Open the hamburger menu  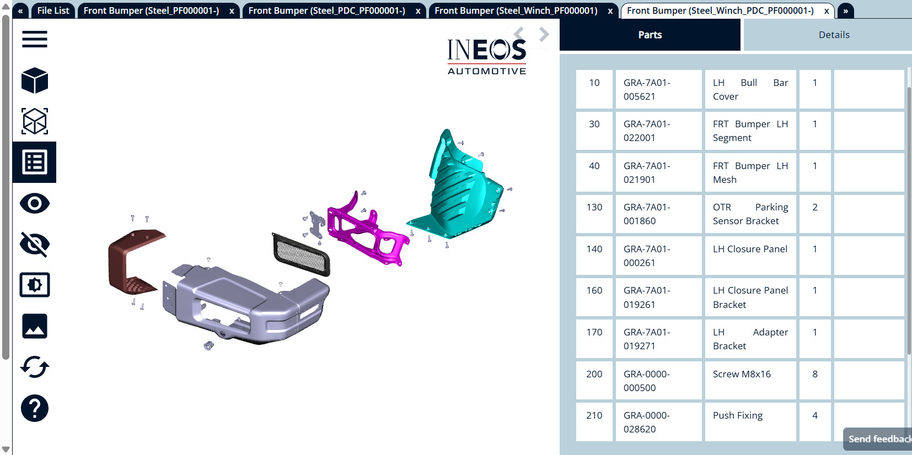(x=34, y=39)
